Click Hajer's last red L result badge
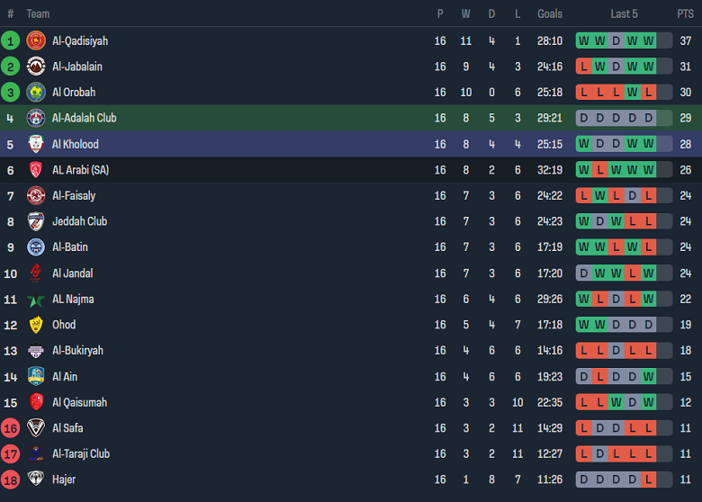 [649, 480]
